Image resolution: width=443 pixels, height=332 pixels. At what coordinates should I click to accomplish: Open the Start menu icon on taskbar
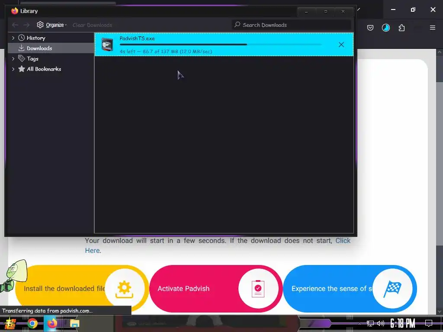[x=10, y=323]
